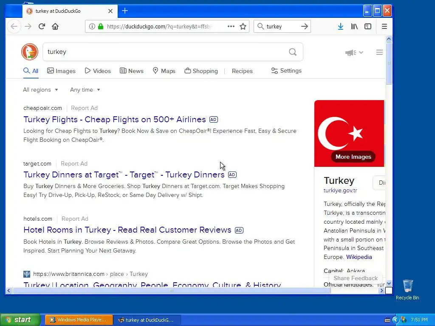435x326 pixels.
Task: Switch to Shopping results tab
Action: point(201,71)
